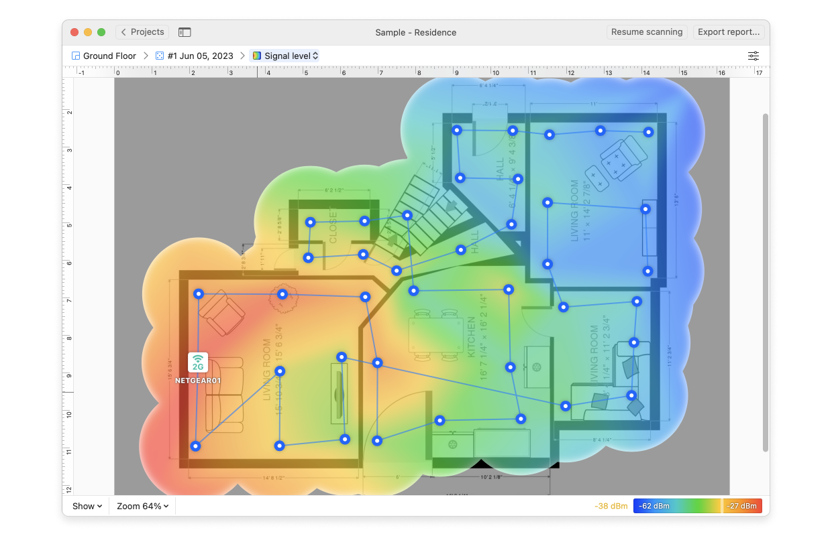Click the Resume scanning button
Image resolution: width=832 pixels, height=536 pixels.
click(647, 32)
